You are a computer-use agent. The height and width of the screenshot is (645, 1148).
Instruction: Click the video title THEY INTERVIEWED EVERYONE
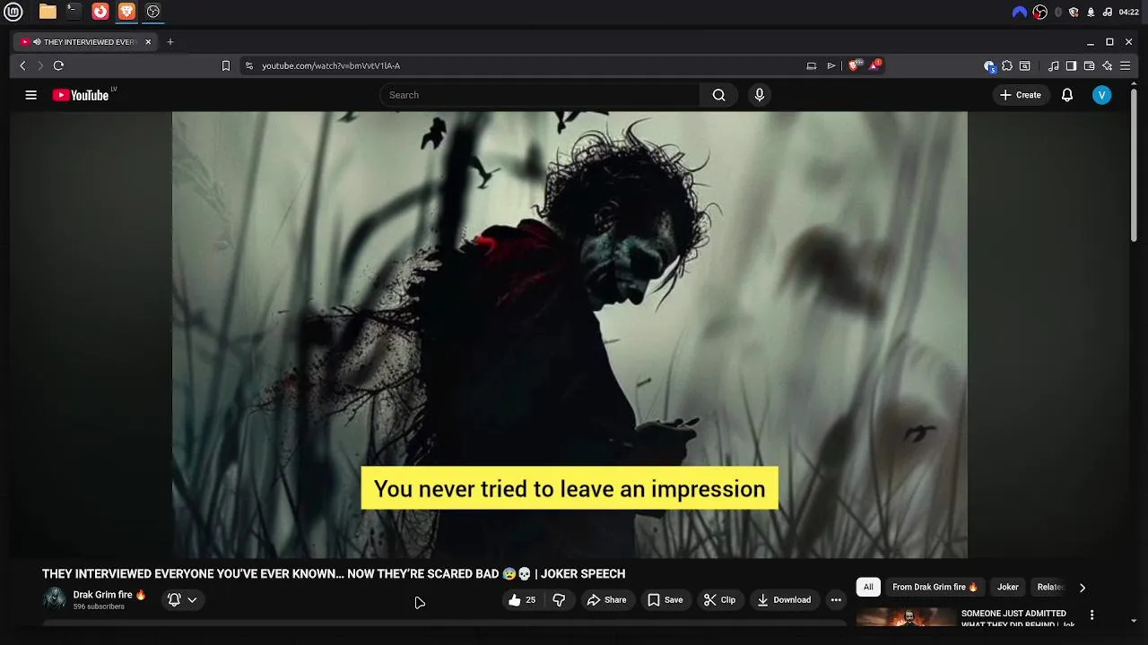point(334,574)
